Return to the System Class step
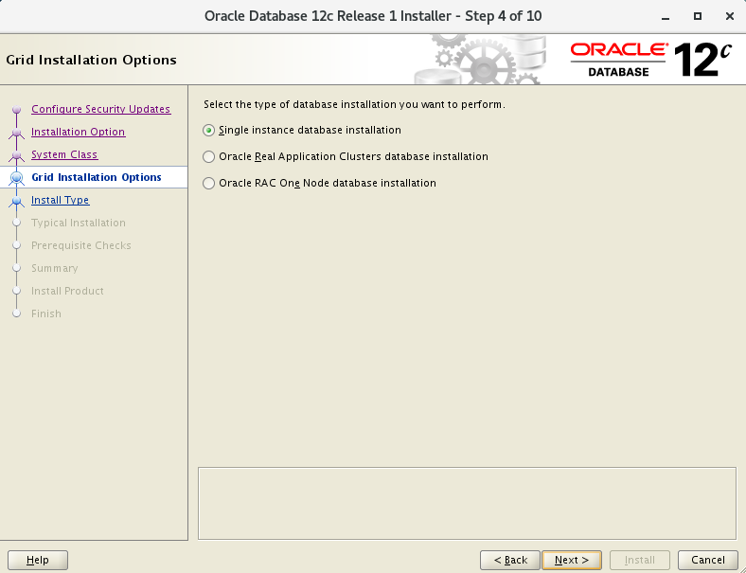Screen dimensions: 746x573 64,154
